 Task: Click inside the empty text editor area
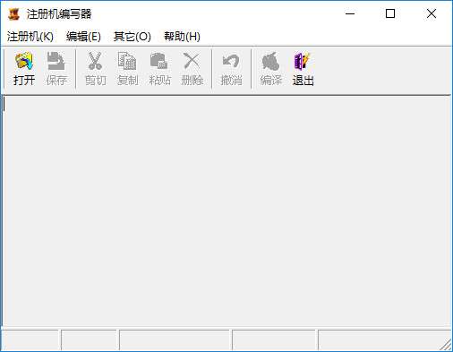(226, 210)
